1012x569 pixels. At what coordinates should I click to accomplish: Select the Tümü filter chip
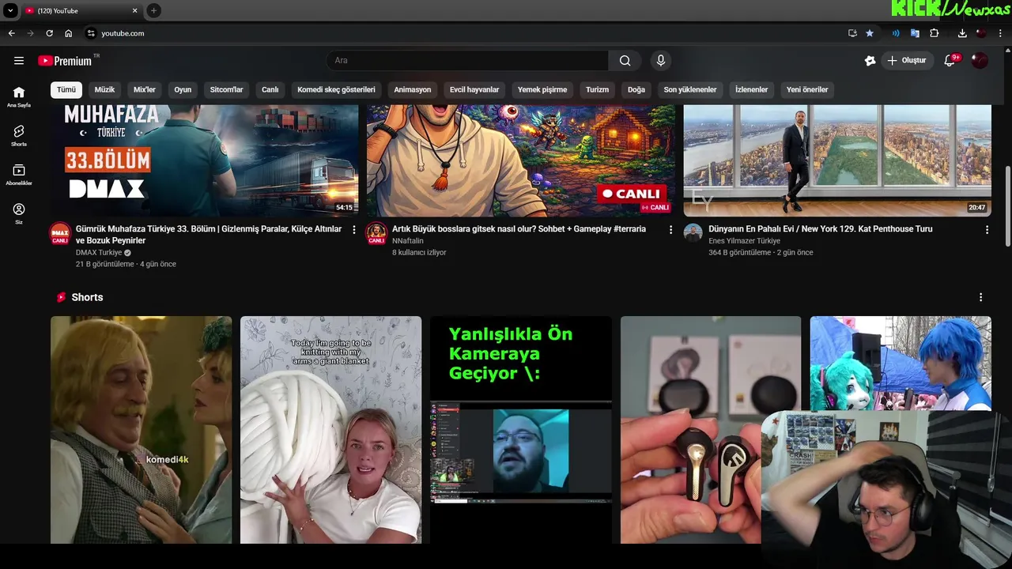coord(66,89)
